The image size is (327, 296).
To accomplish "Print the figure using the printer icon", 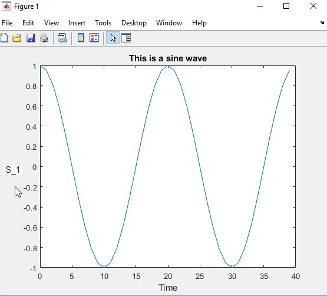I will [x=44, y=38].
